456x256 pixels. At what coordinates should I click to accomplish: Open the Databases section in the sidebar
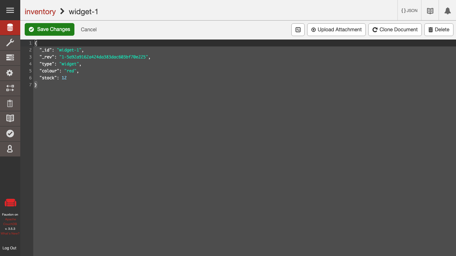(x=10, y=28)
